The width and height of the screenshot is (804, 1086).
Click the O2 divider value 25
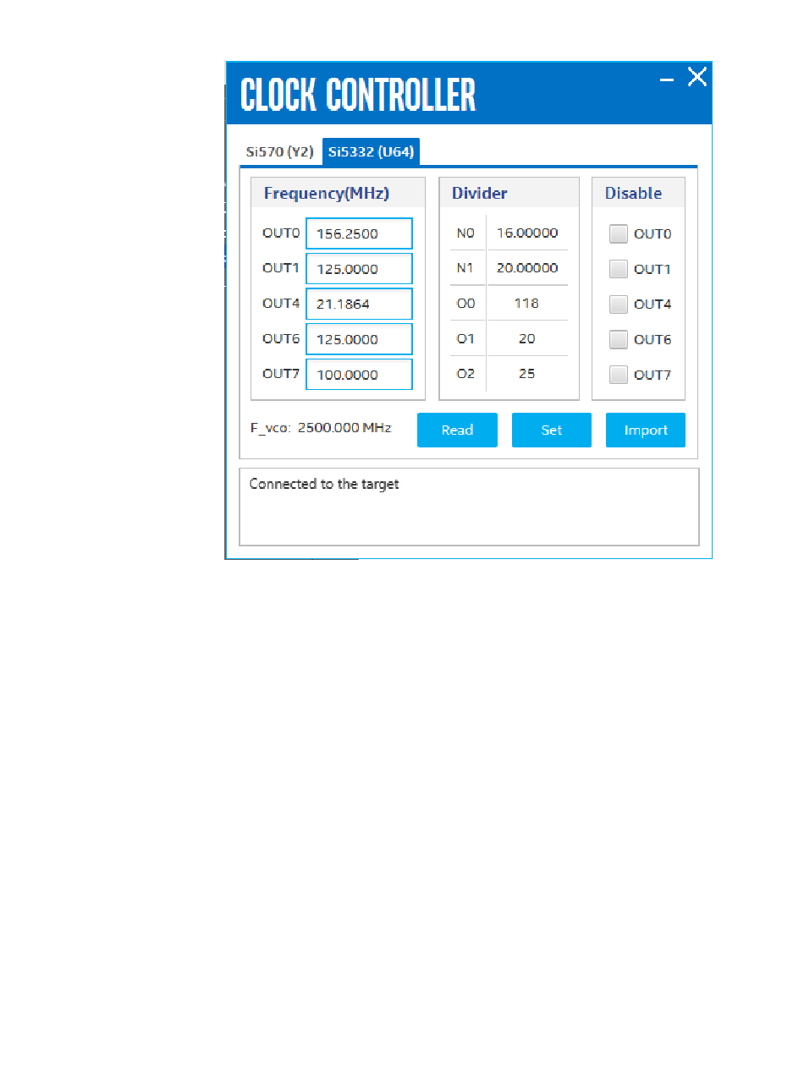coord(526,373)
